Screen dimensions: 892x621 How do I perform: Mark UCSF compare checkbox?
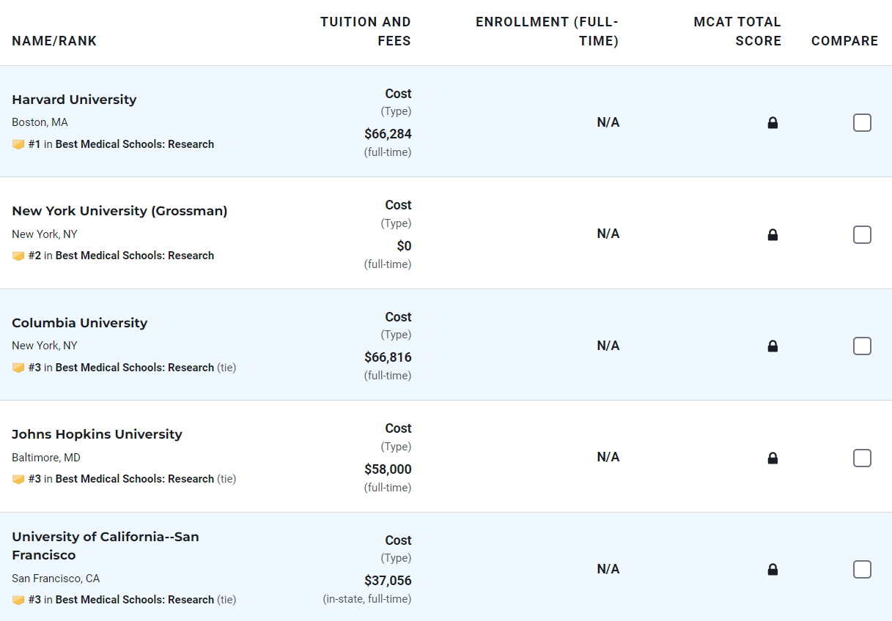point(862,570)
